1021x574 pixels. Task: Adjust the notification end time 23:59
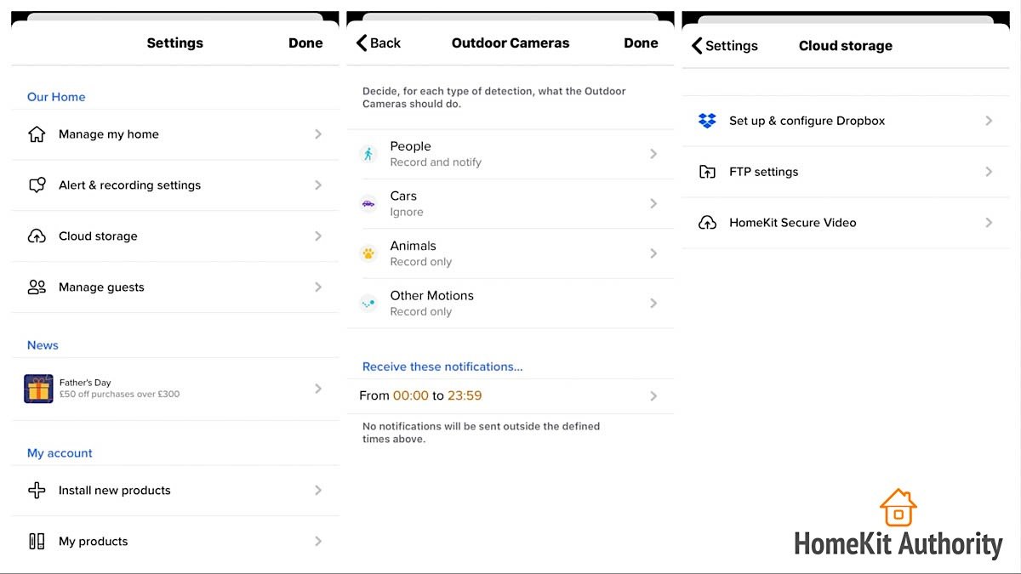tap(464, 395)
